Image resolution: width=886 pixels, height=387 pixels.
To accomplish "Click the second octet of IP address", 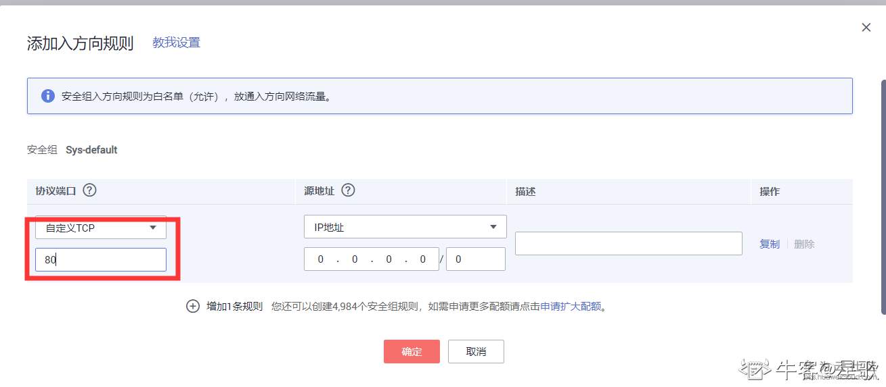I will click(355, 259).
